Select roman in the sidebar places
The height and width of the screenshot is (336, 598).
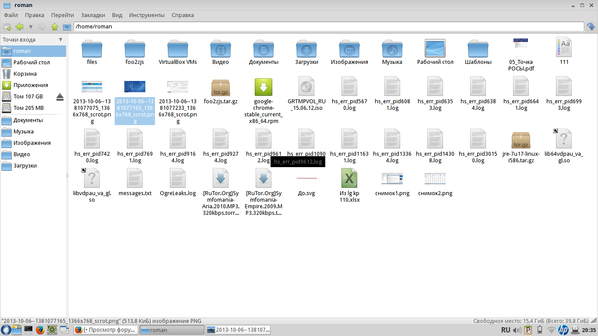click(33, 51)
